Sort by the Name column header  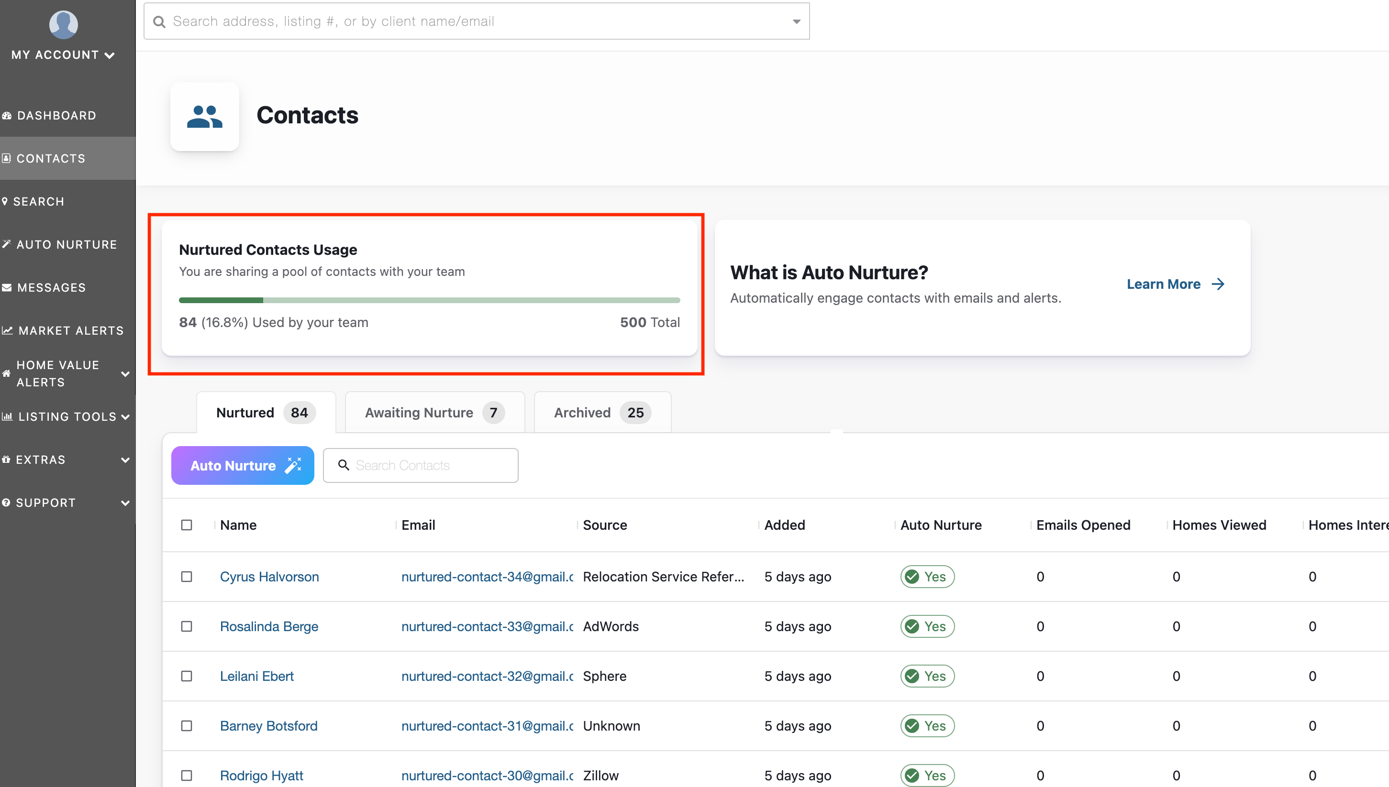click(x=238, y=525)
